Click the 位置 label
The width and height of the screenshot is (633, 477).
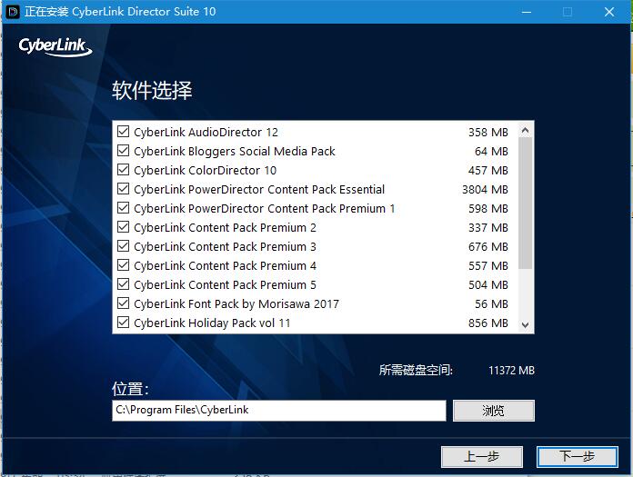pyautogui.click(x=130, y=389)
